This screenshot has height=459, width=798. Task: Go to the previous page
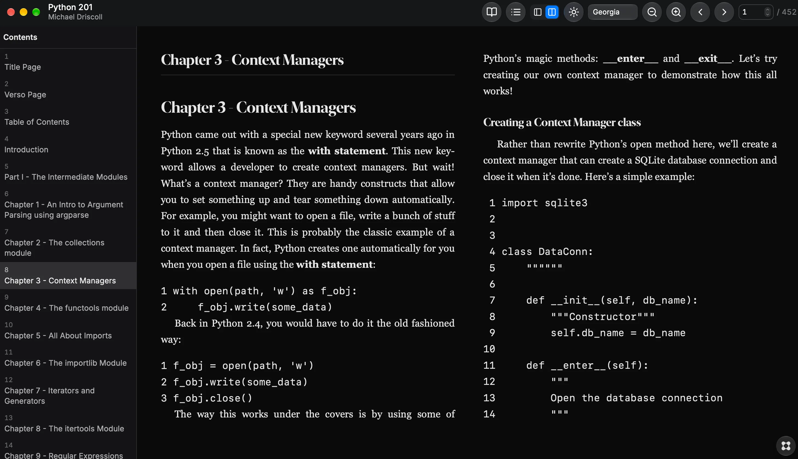click(700, 12)
